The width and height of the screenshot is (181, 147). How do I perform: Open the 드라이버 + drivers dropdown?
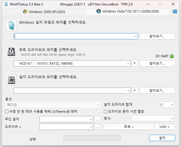pos(67,127)
